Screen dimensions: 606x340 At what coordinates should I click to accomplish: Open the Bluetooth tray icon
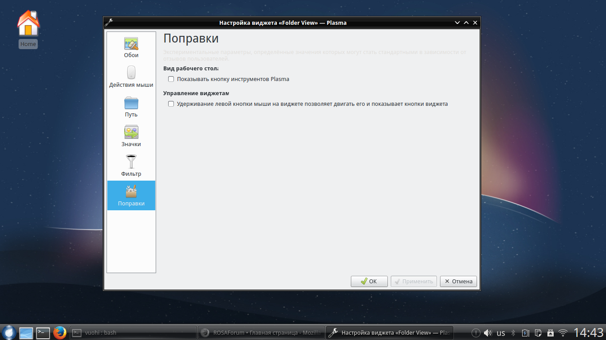[513, 332]
